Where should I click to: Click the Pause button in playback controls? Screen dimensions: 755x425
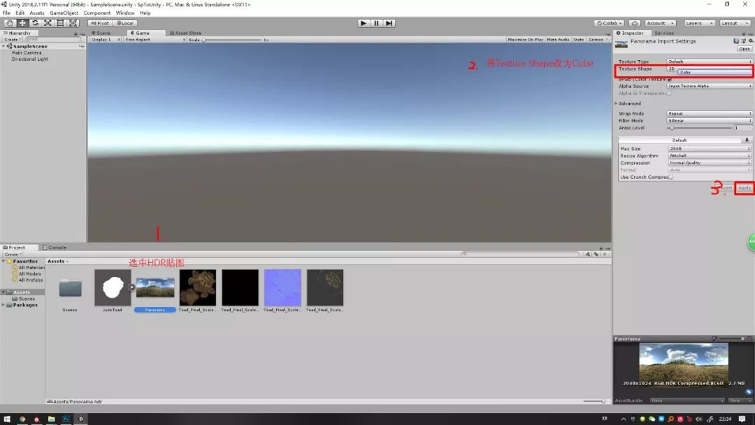(376, 22)
